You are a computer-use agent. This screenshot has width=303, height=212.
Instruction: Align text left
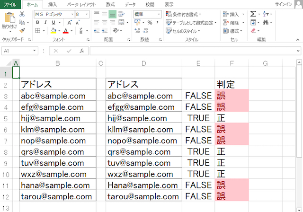97,23
